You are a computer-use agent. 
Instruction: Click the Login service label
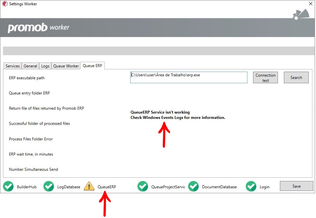(264, 187)
